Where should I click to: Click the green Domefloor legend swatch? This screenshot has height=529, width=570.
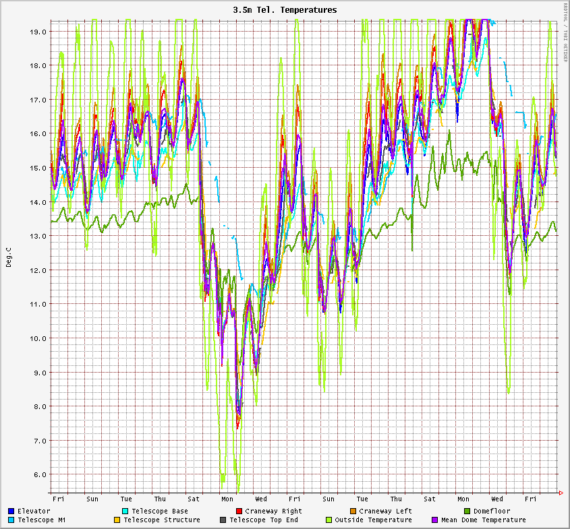point(467,511)
